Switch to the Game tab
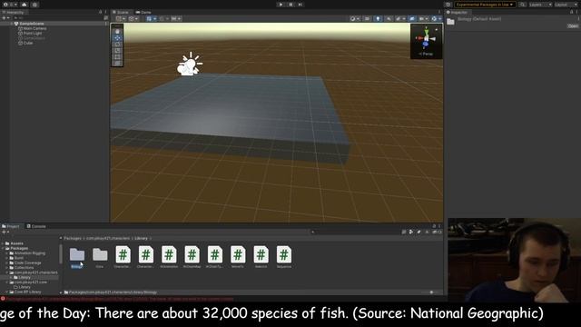Image resolution: width=581 pixels, height=327 pixels. 143,12
